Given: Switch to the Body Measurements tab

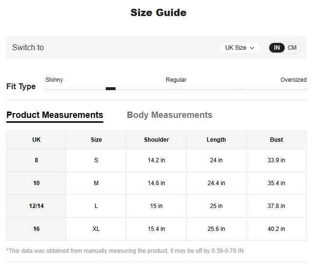Looking at the screenshot, I should 169,115.
